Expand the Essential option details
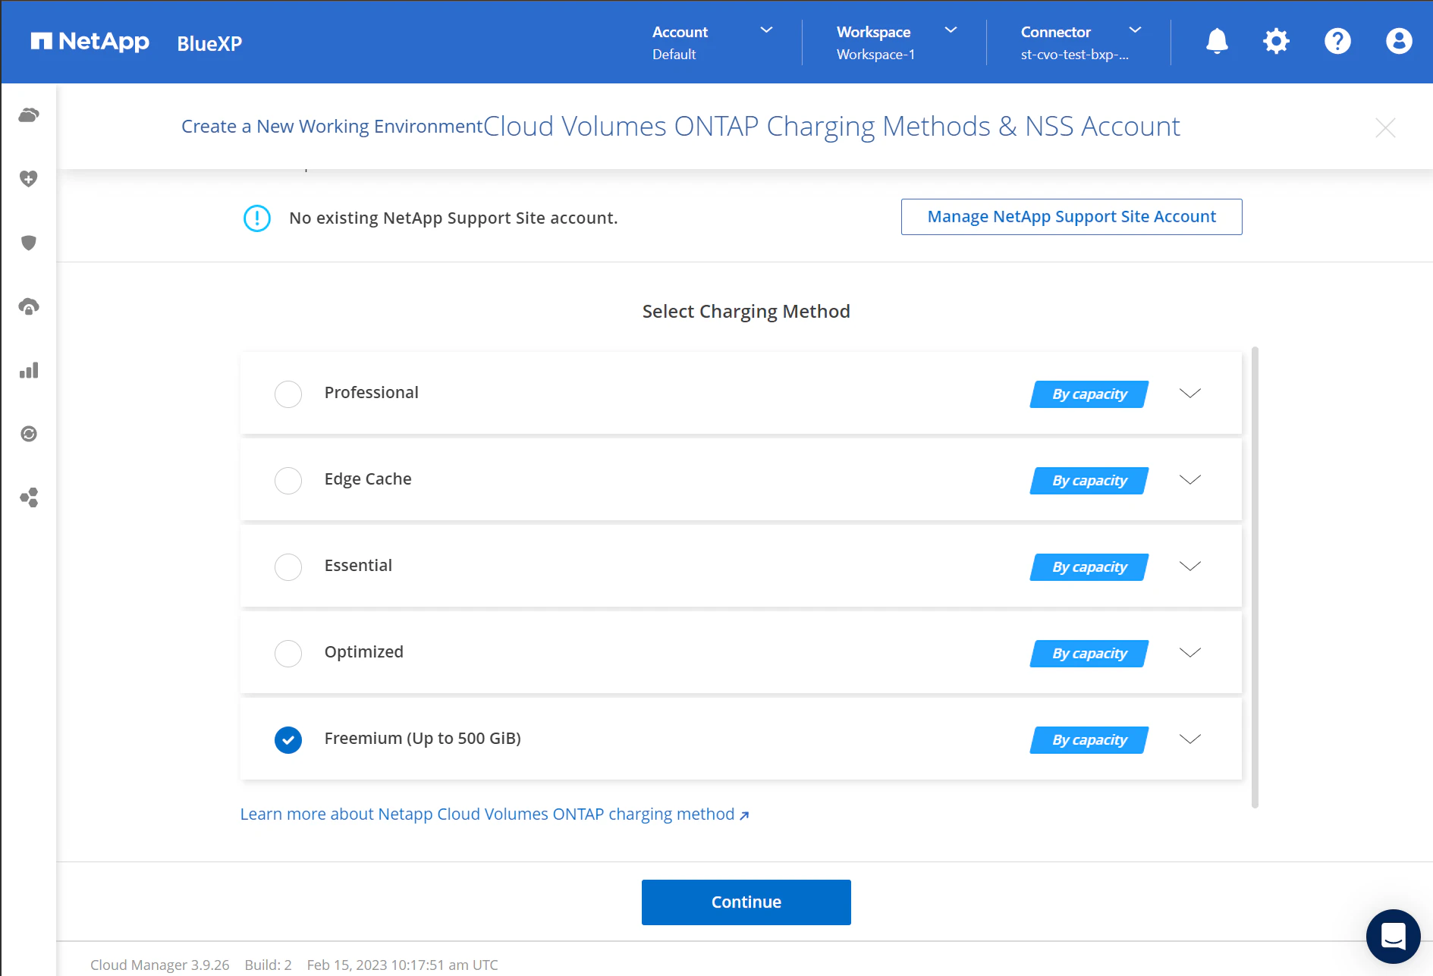1433x976 pixels. 1190,566
